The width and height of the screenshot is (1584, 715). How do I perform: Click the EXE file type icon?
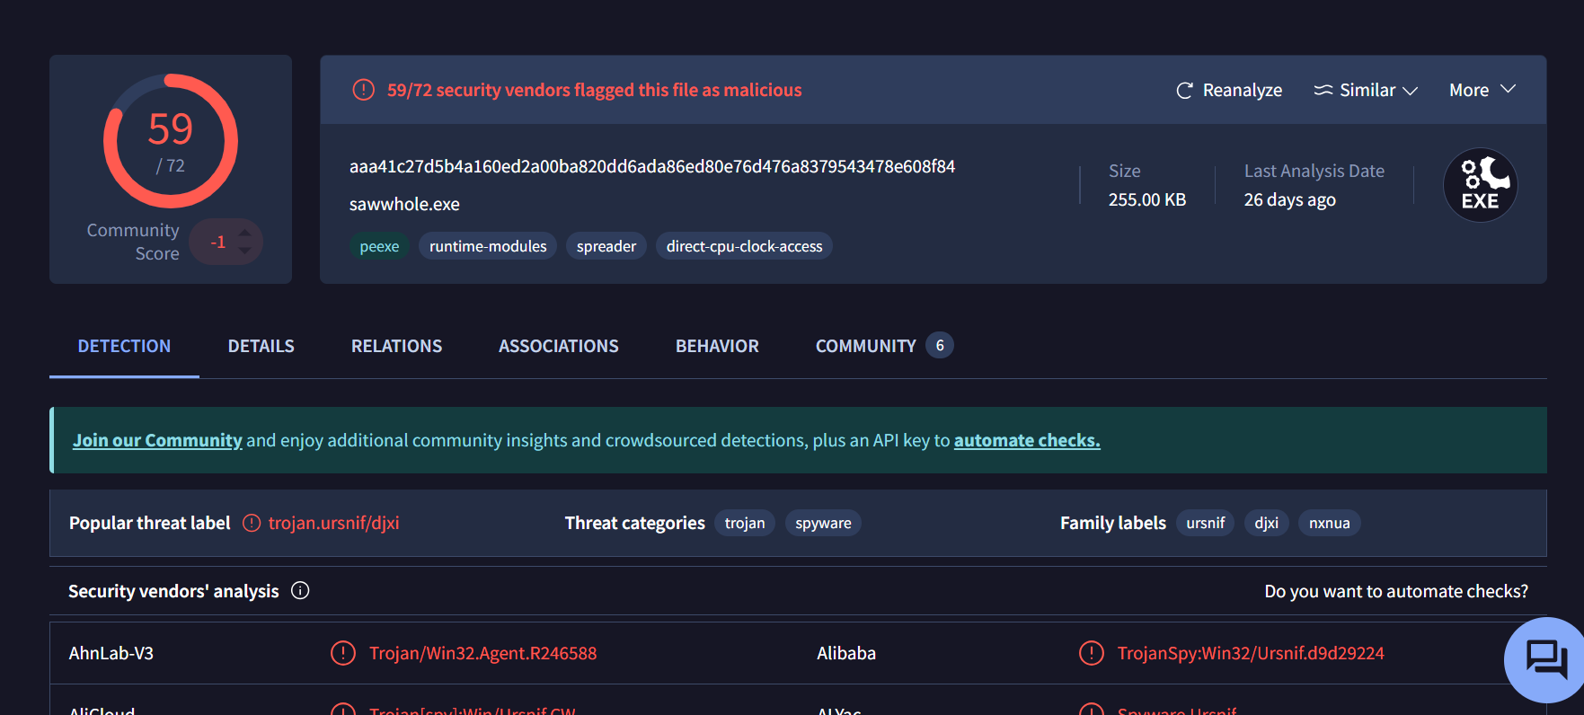pyautogui.click(x=1480, y=185)
